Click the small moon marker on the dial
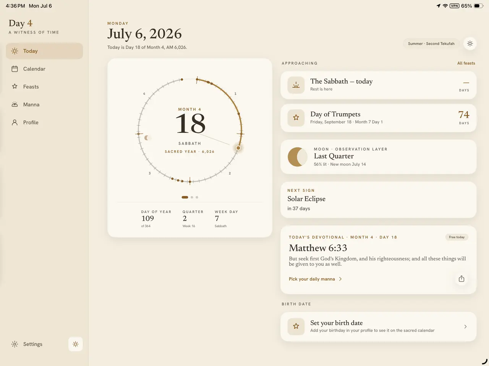Screen dimensions: 489x366 click(147, 138)
